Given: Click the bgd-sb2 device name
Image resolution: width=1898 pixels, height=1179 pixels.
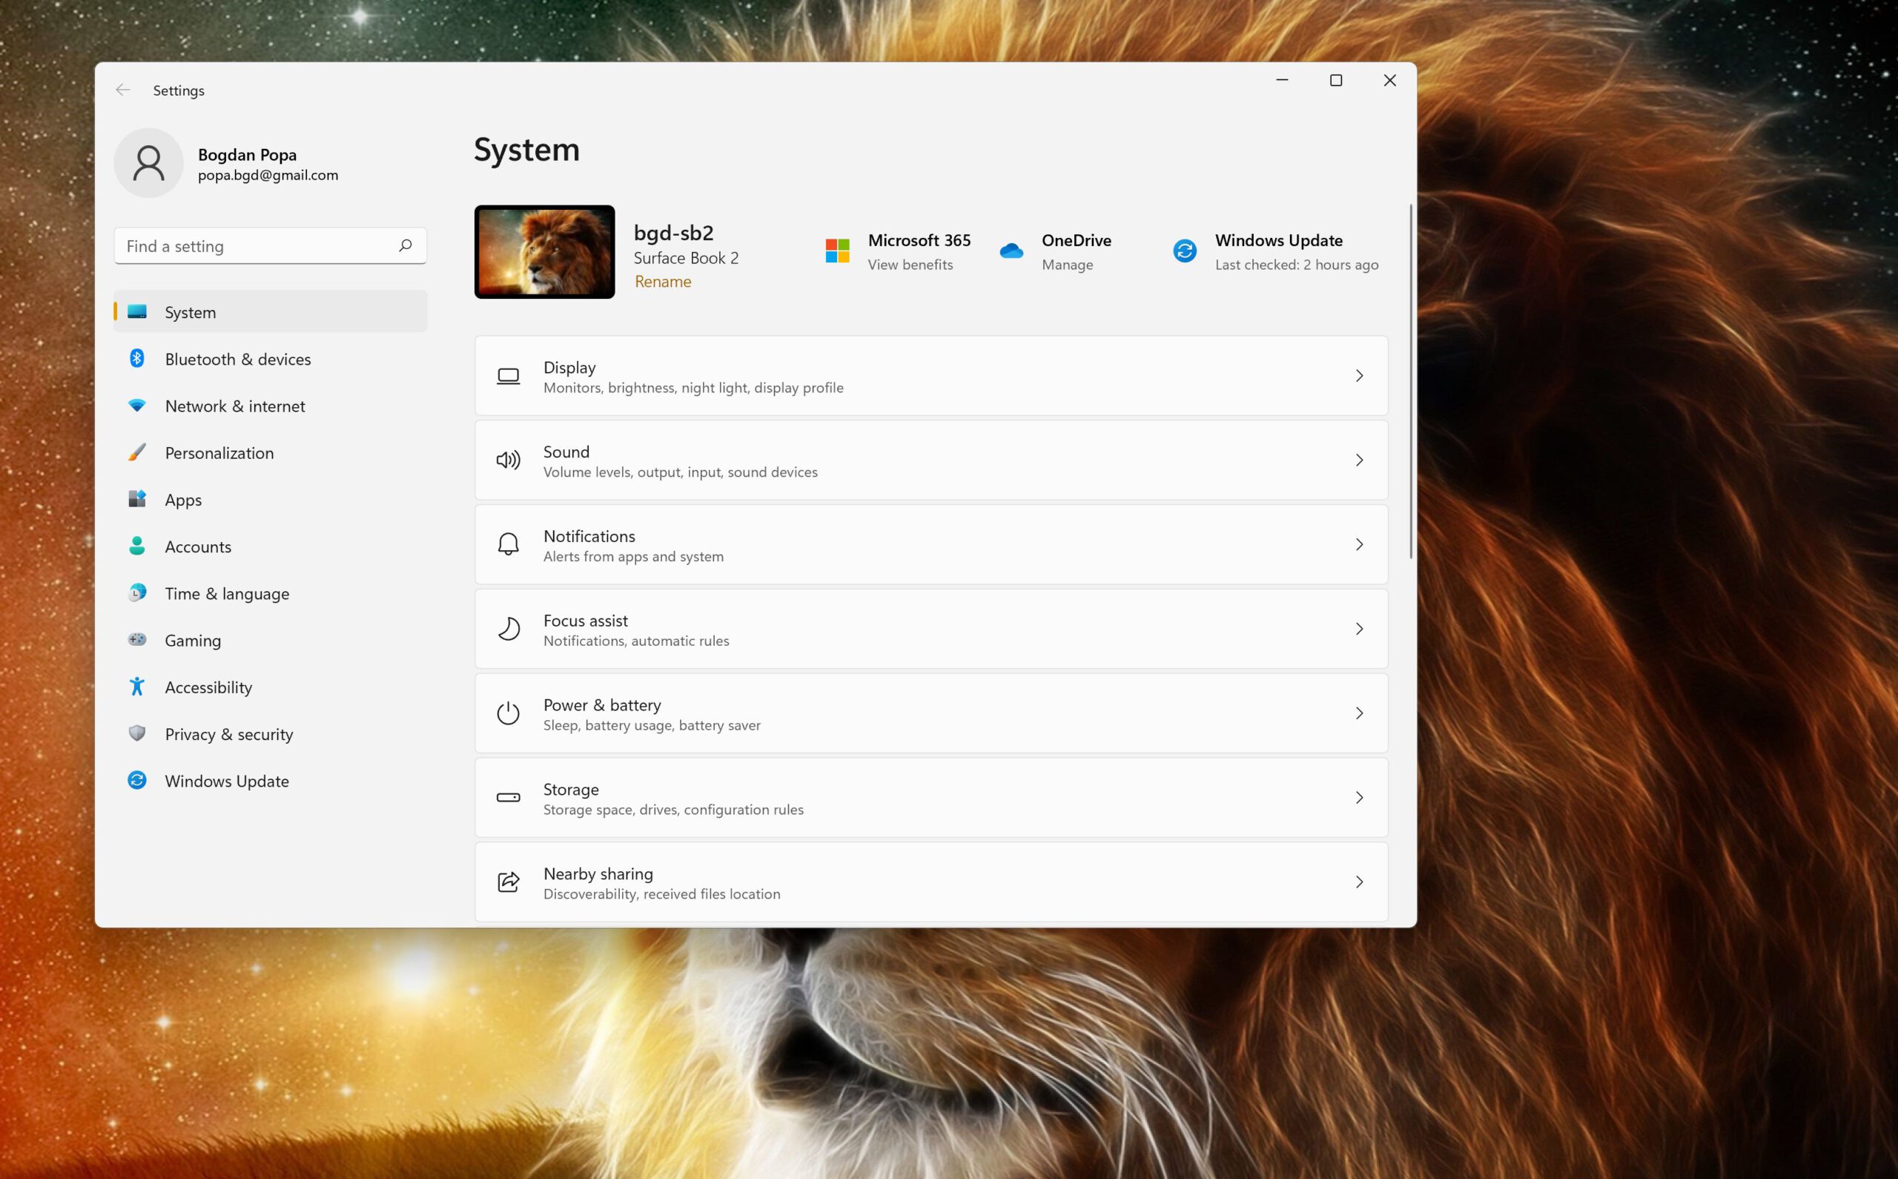Looking at the screenshot, I should [x=673, y=232].
